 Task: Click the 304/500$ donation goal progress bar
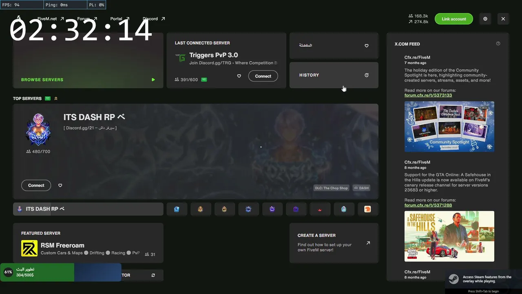click(61, 272)
